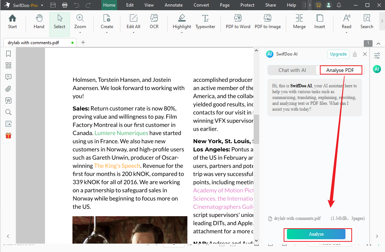
Task: Open the AI panel settings sliders icon
Action: click(377, 56)
